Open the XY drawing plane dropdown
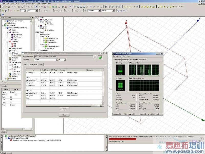This screenshot has height=154, width=205. point(25,11)
